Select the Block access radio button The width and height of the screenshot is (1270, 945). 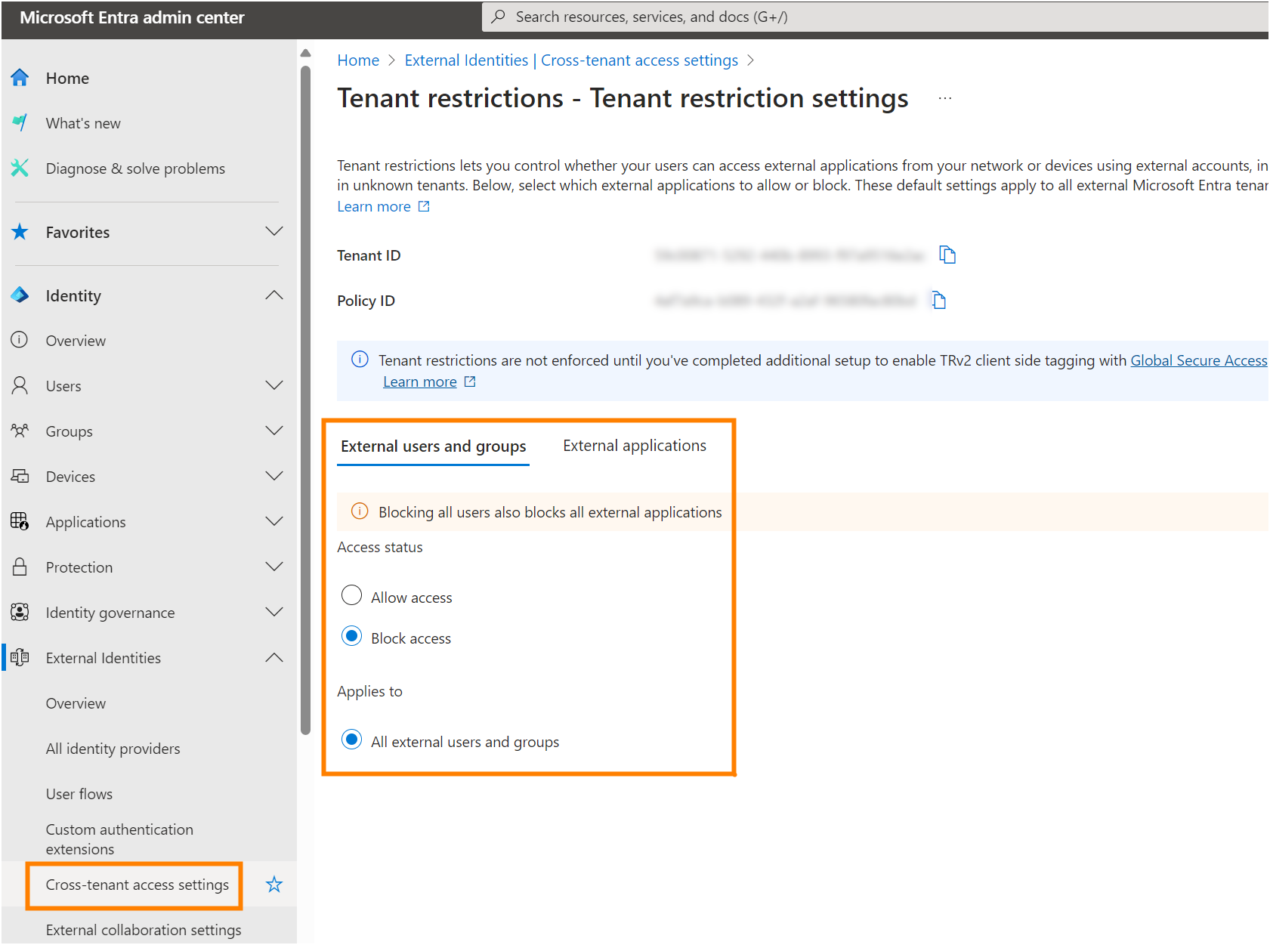pos(351,636)
